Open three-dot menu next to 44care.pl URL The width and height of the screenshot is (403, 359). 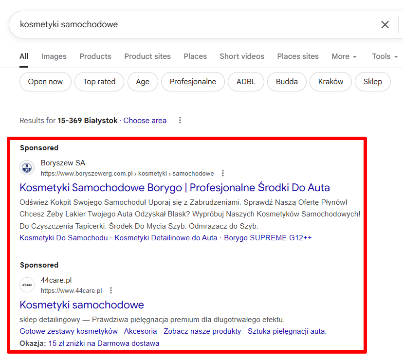(111, 291)
